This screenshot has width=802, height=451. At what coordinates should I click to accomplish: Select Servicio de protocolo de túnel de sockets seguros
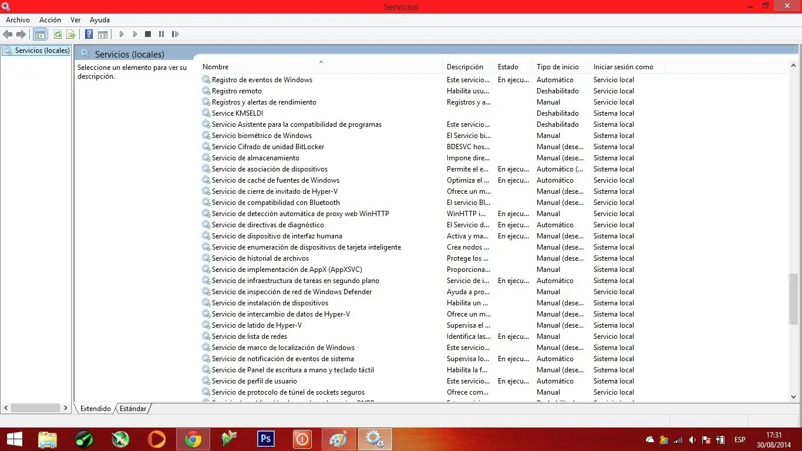[x=288, y=392]
